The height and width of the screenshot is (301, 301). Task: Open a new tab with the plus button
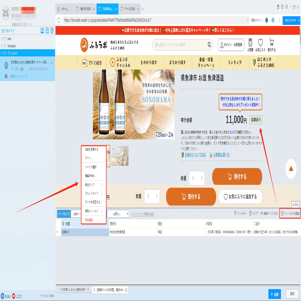pyautogui.click(x=143, y=9)
